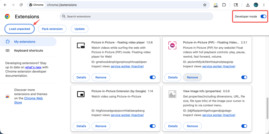The image size is (269, 134).
Task: Click the Chrome Web Store icon in sidebar
Action: coord(8,96)
